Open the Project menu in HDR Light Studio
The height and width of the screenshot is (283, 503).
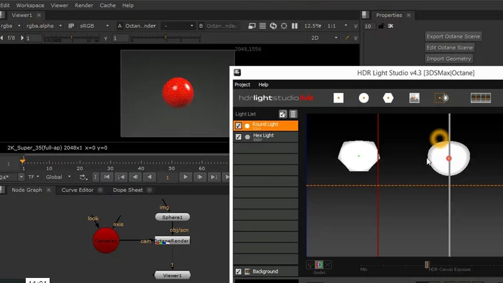pos(242,85)
